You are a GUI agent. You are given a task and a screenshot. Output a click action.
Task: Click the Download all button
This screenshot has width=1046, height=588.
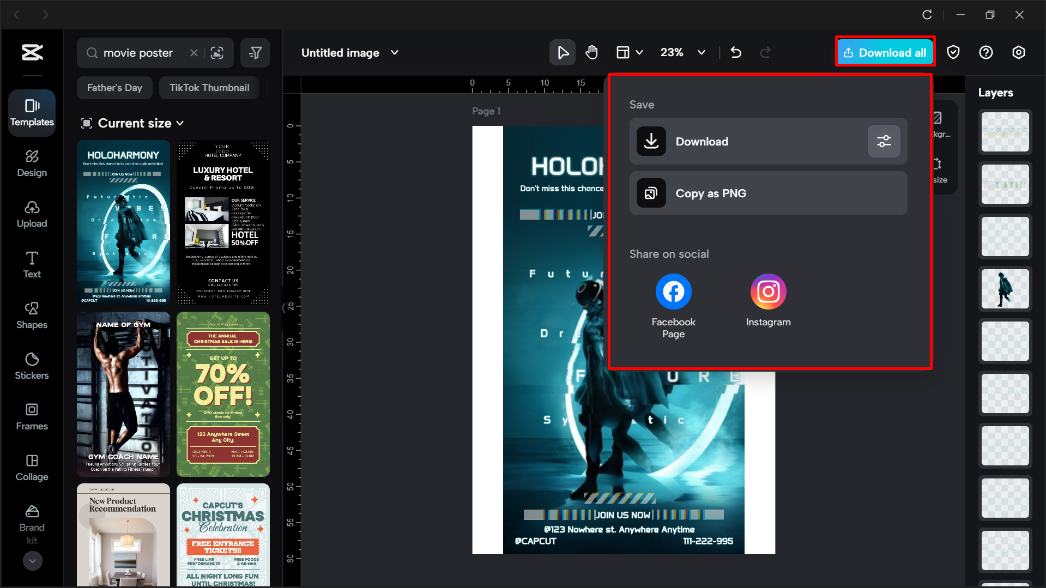[x=885, y=52]
